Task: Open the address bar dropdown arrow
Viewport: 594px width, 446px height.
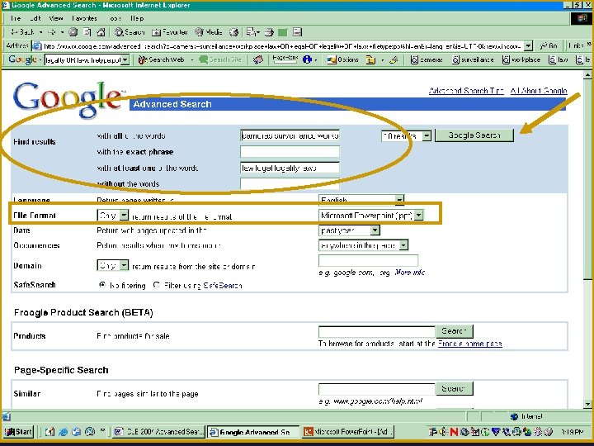Action: click(x=528, y=46)
